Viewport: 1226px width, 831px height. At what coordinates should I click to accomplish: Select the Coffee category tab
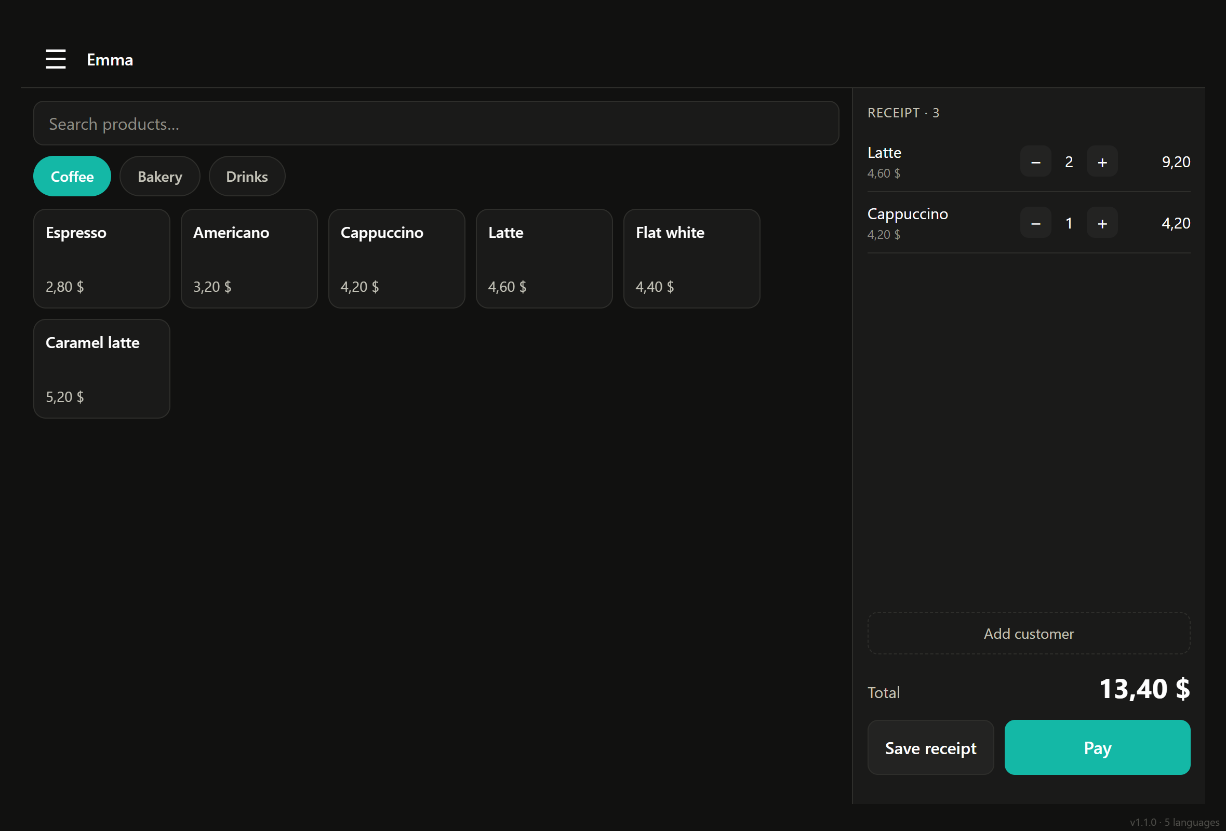72,176
